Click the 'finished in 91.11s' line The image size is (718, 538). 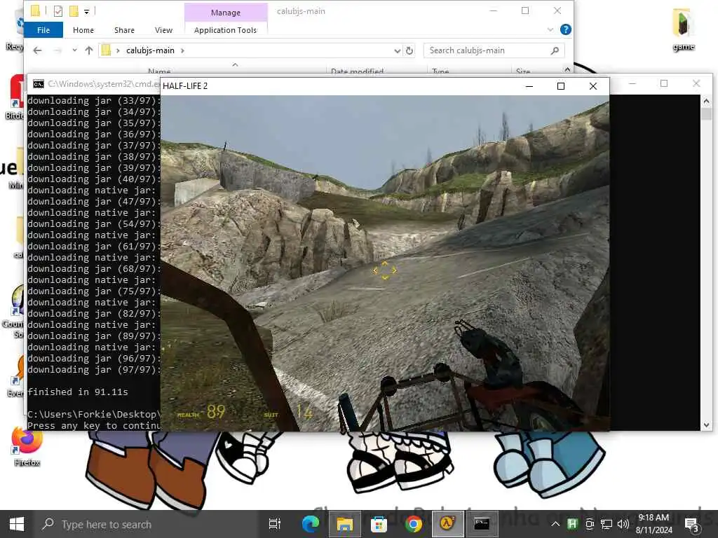coord(78,392)
